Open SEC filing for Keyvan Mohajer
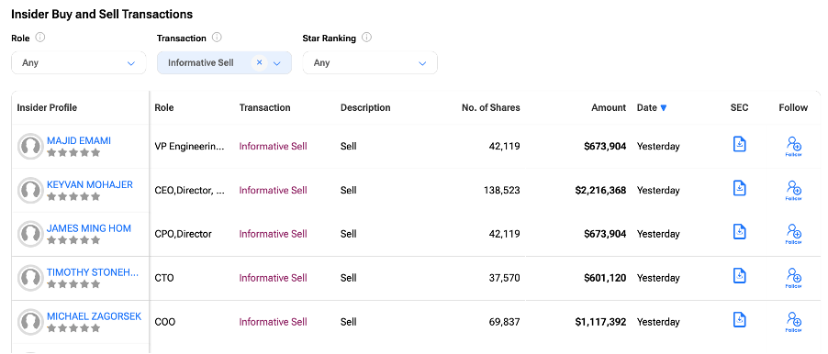 739,188
